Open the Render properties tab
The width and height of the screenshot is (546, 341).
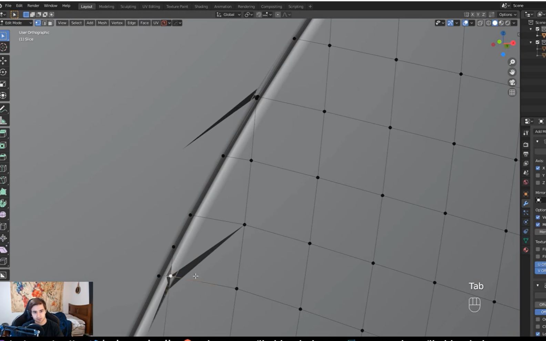(x=526, y=145)
